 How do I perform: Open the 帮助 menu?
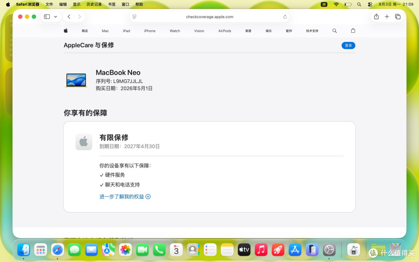click(x=139, y=4)
